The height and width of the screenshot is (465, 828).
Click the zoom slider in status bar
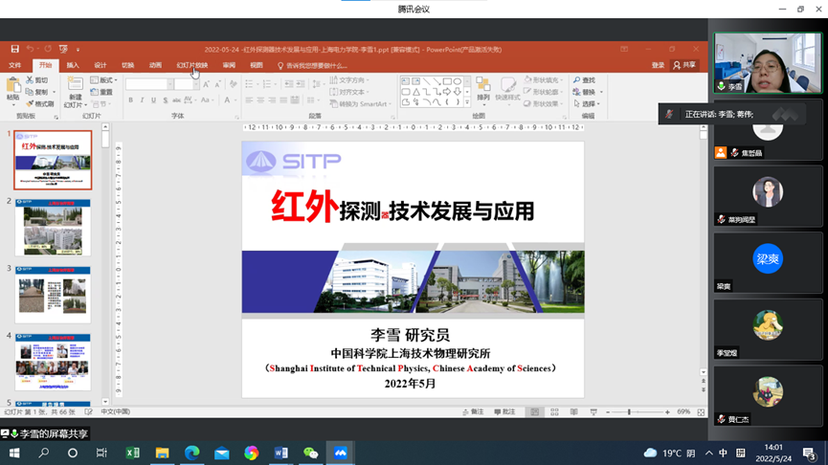[x=630, y=412]
